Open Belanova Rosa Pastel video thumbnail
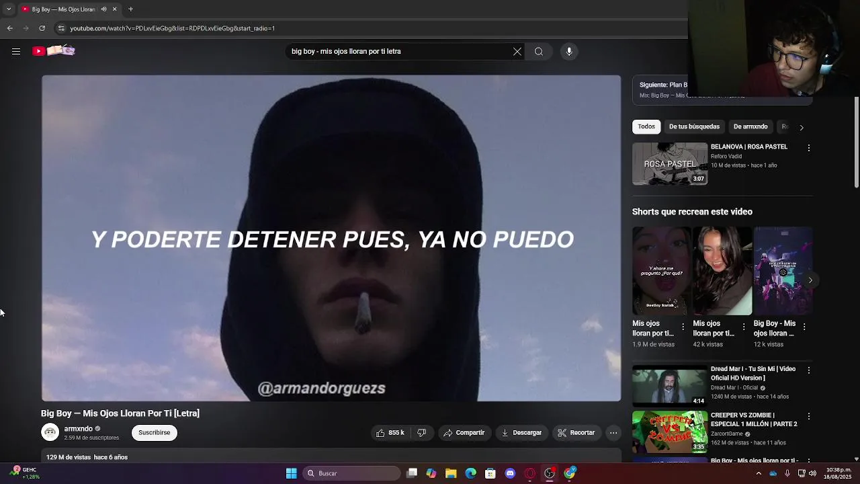 (670, 164)
